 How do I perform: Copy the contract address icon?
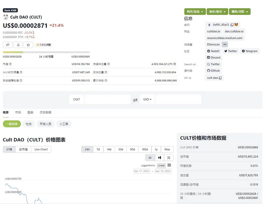click(x=232, y=25)
